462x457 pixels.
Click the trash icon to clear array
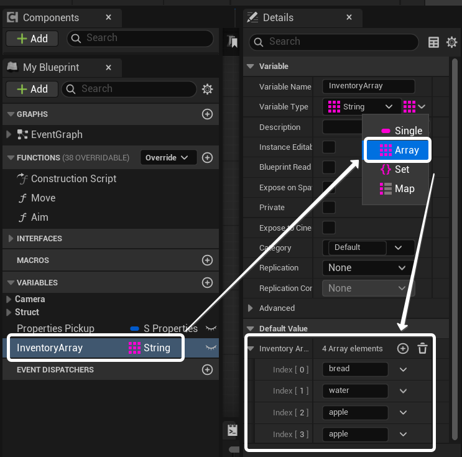[x=422, y=349]
